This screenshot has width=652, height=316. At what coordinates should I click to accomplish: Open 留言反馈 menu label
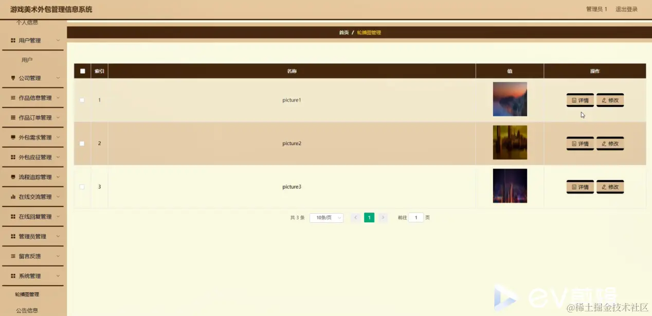[30, 256]
